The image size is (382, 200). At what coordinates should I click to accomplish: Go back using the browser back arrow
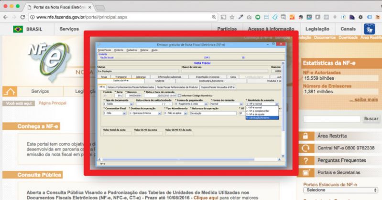[6, 17]
